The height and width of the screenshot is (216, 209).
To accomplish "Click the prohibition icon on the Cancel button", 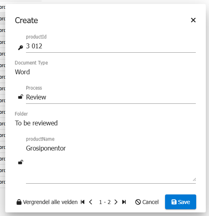I will [138, 202].
